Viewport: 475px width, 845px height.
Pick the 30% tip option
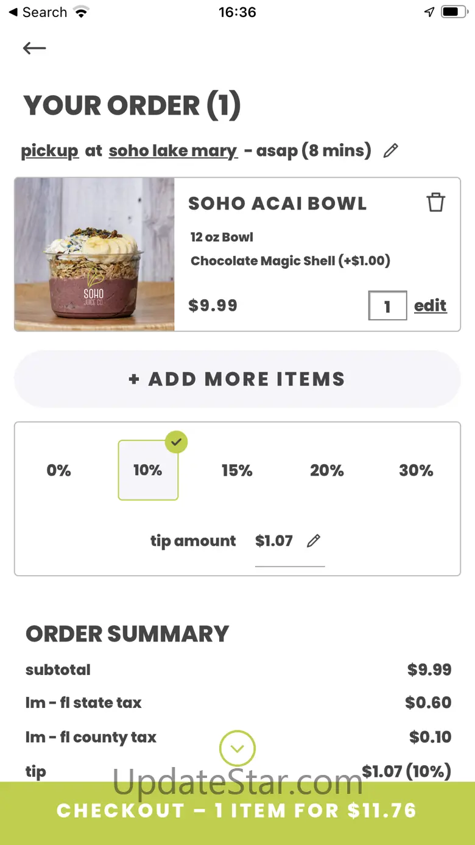[416, 470]
